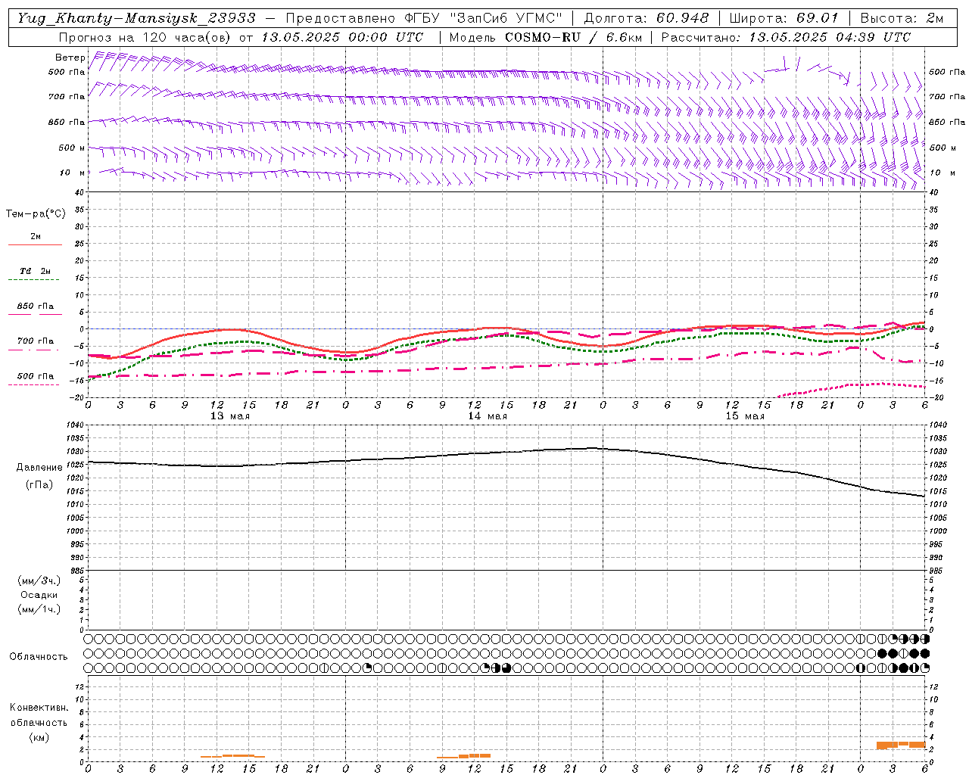Click the '(мм/1ч.)' precipitation unit label
969x775 pixels.
point(39,609)
